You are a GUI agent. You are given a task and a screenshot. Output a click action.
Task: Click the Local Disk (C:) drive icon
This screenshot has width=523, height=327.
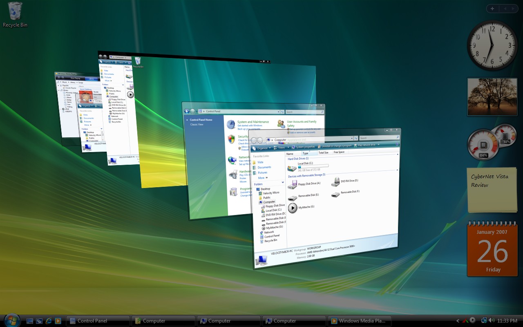tap(292, 168)
